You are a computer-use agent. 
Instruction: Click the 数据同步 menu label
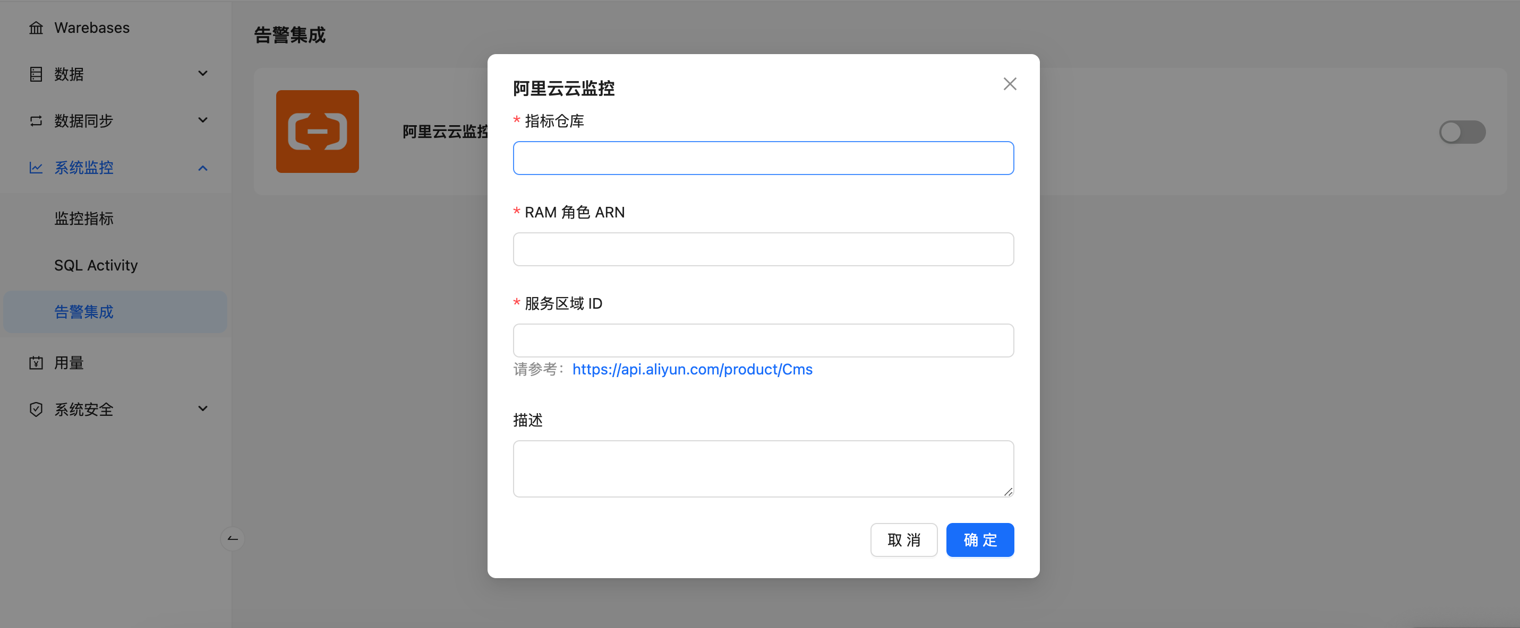click(x=83, y=121)
